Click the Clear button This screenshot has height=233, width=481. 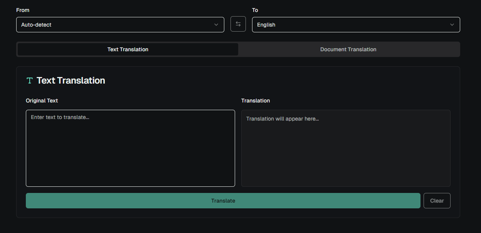click(x=437, y=201)
